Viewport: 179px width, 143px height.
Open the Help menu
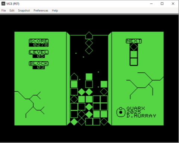point(55,10)
